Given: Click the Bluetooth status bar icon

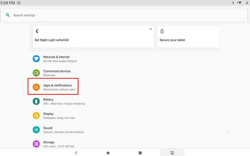Looking at the screenshot, I should (x=233, y=3).
